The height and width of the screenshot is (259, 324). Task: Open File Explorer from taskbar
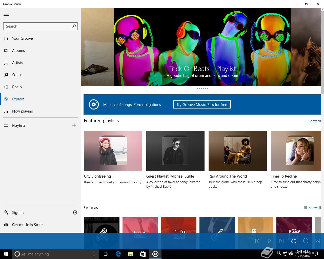pyautogui.click(x=130, y=254)
